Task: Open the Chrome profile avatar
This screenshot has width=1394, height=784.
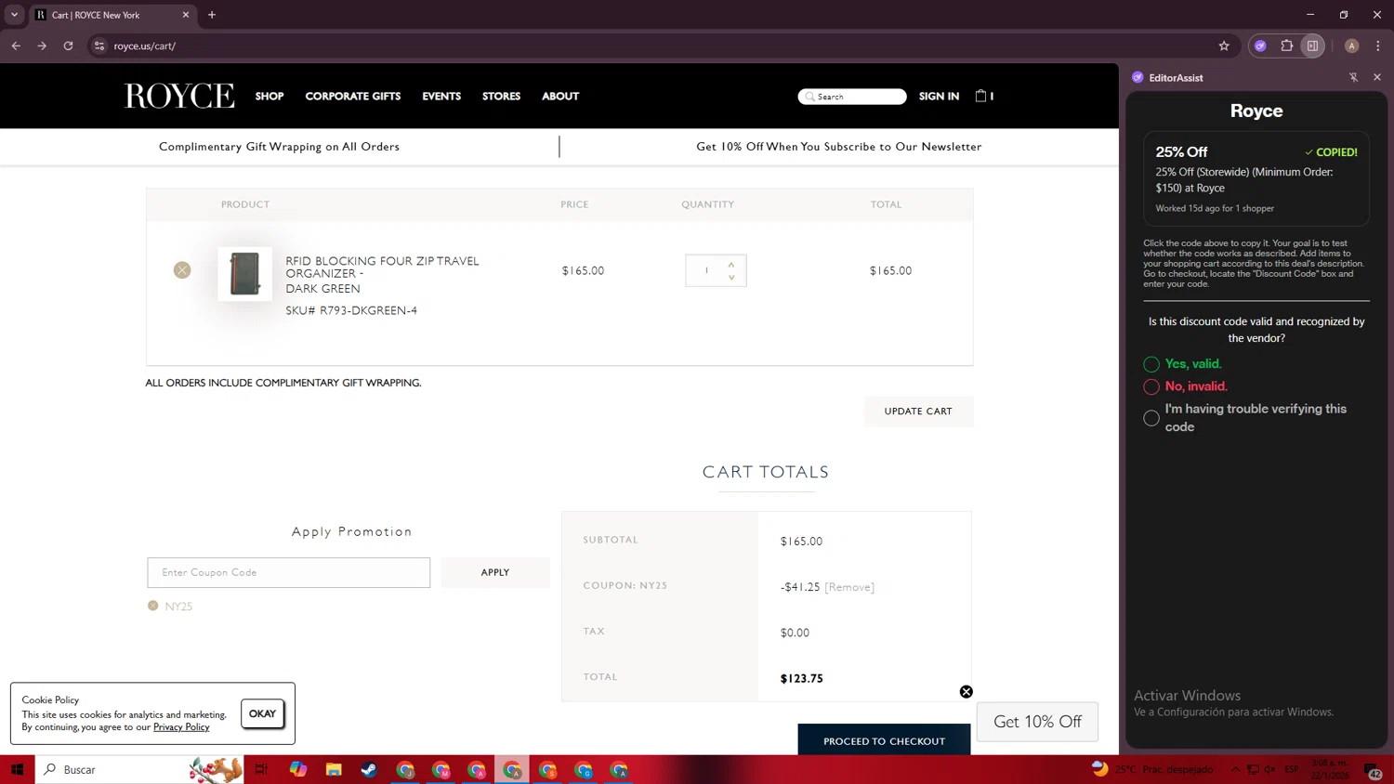Action: 1351,46
